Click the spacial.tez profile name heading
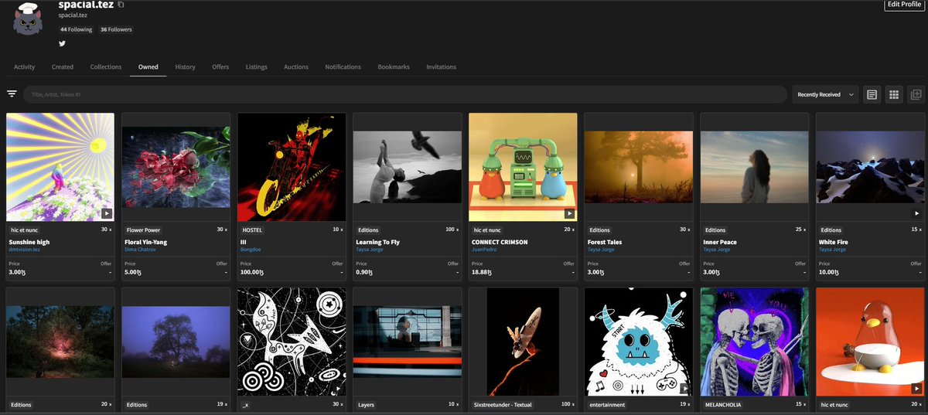 point(86,5)
